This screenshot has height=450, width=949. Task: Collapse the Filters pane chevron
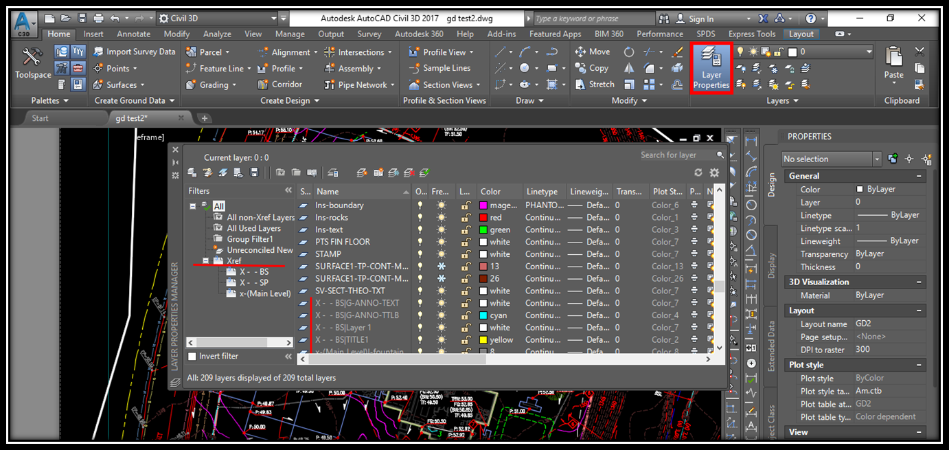pos(288,191)
